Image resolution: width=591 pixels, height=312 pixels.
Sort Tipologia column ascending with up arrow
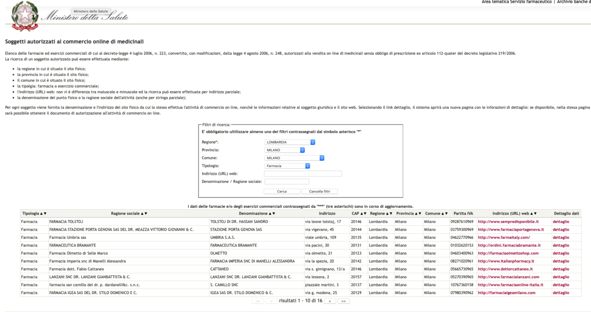[x=41, y=214]
